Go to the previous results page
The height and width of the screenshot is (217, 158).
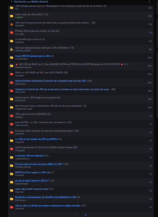[x=76, y=215]
